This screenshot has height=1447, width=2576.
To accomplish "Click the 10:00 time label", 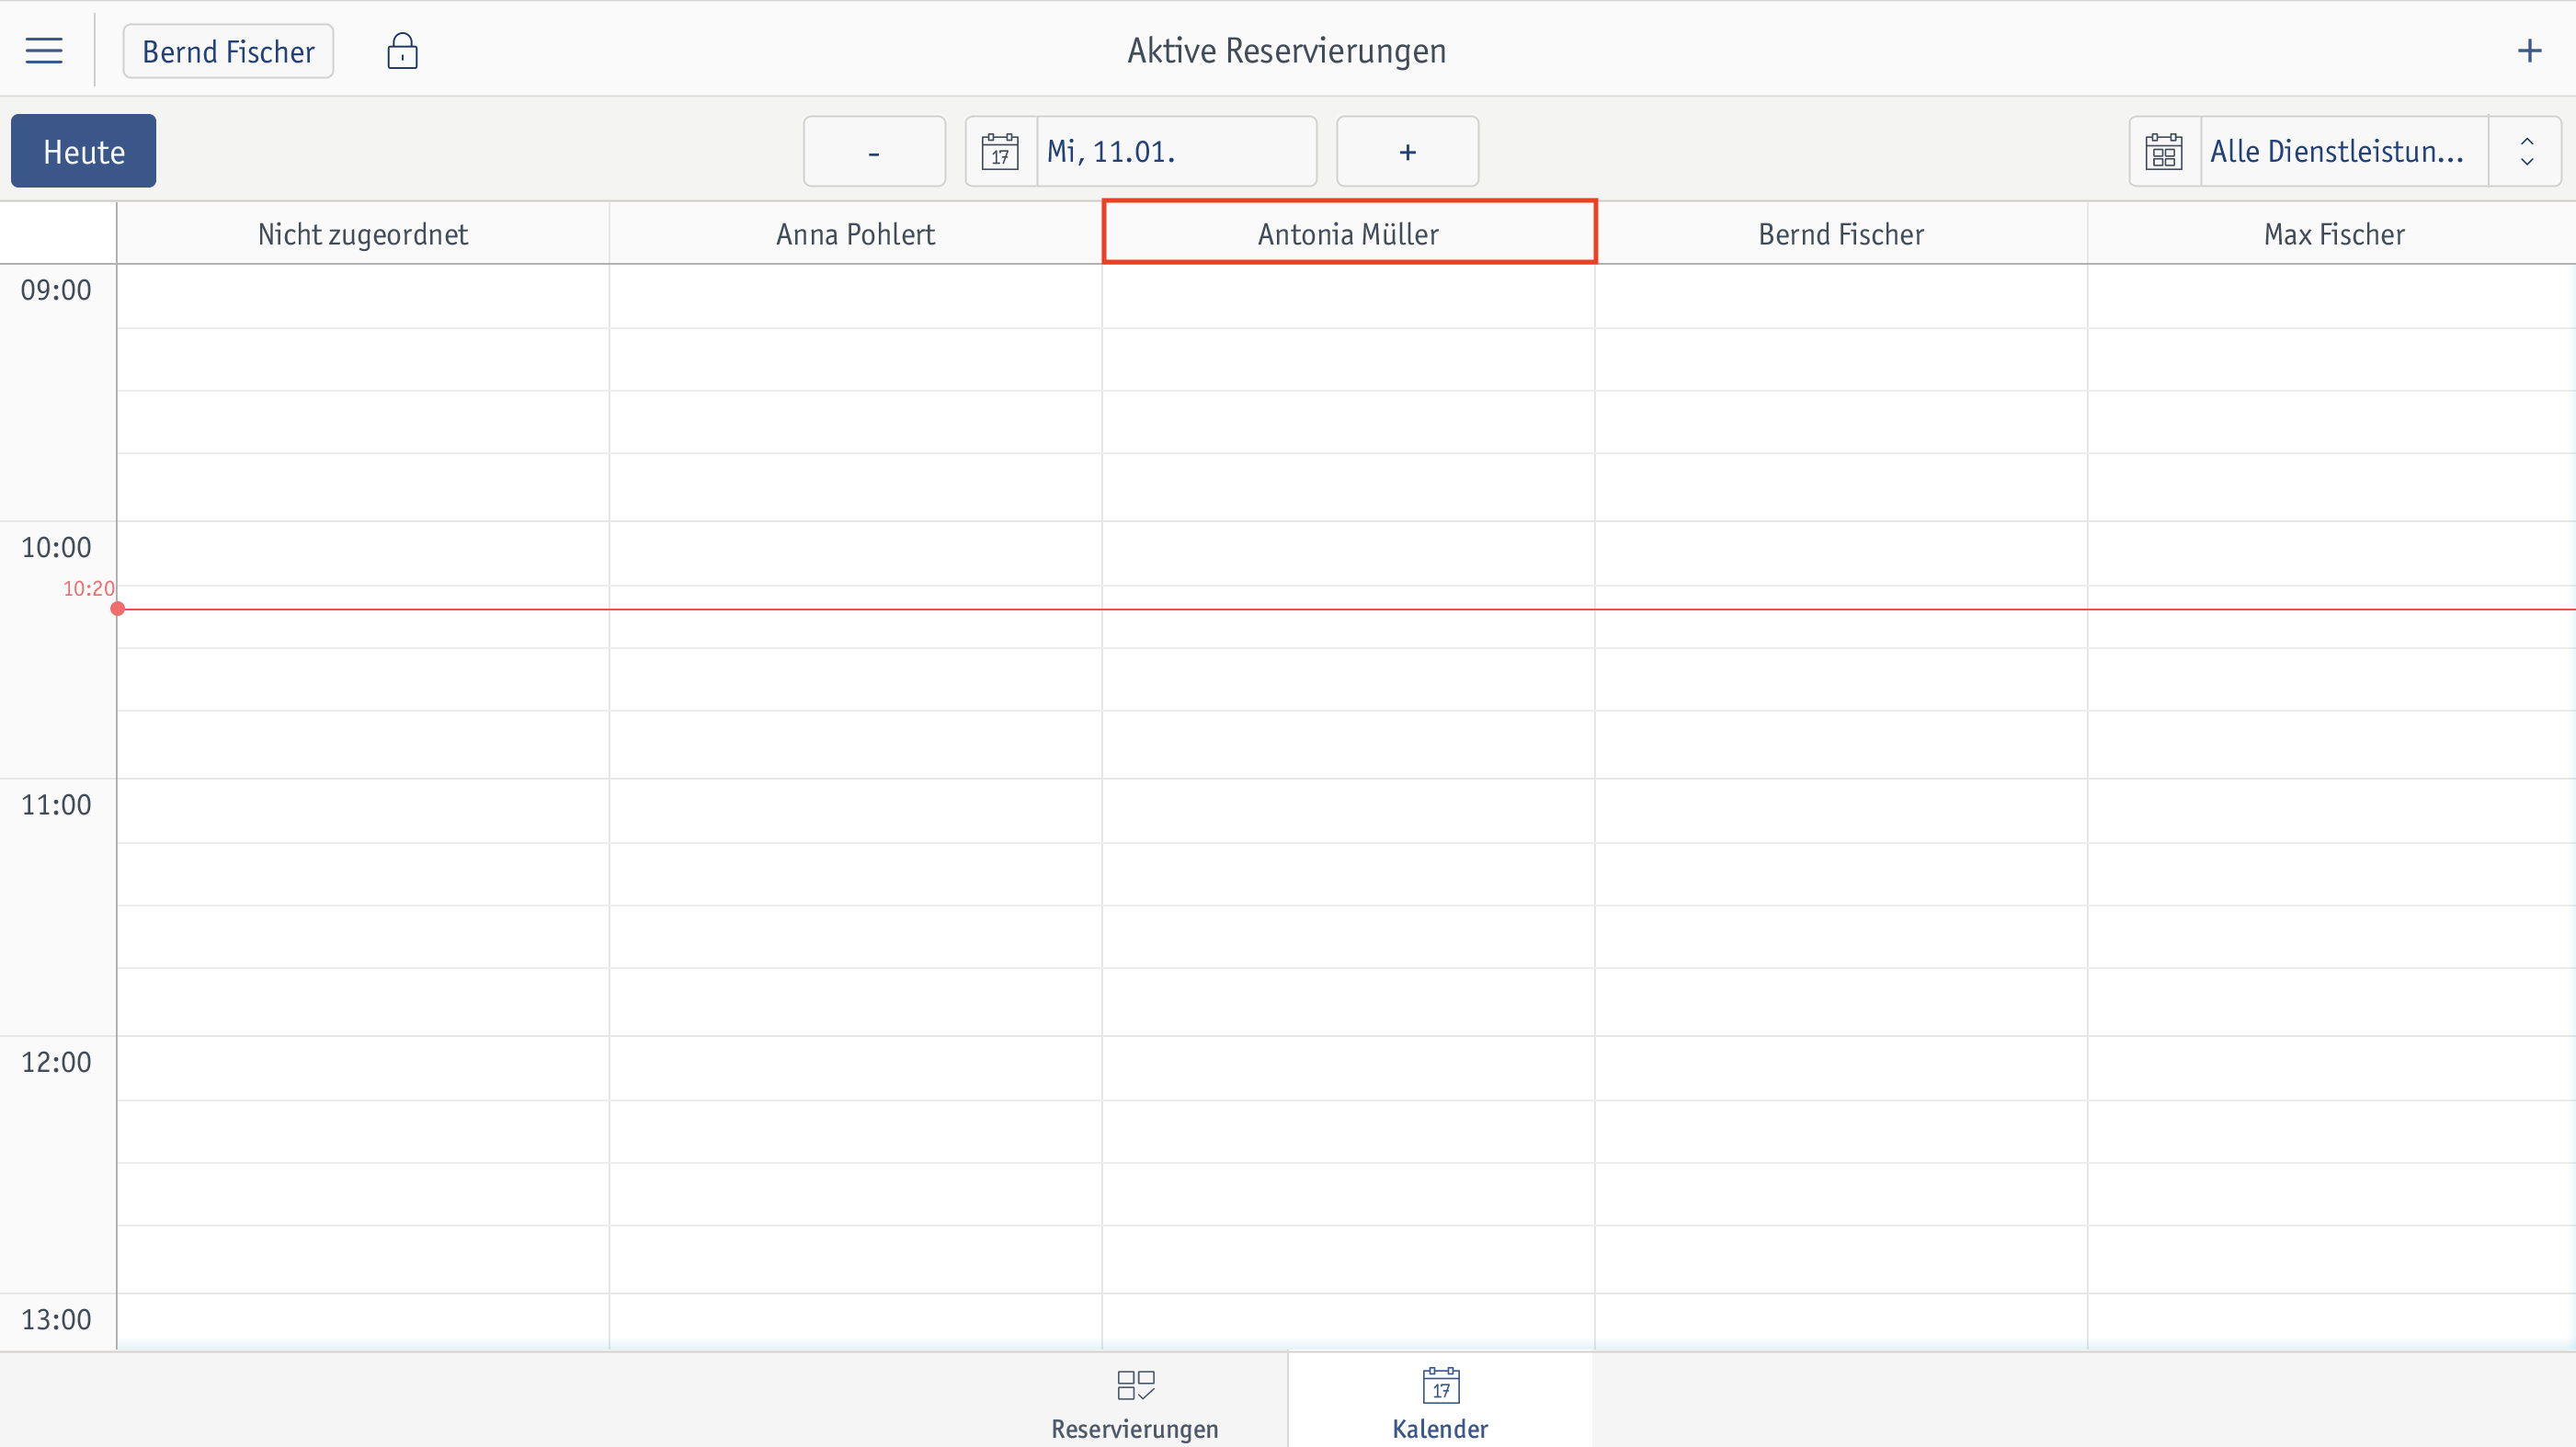I will [56, 547].
